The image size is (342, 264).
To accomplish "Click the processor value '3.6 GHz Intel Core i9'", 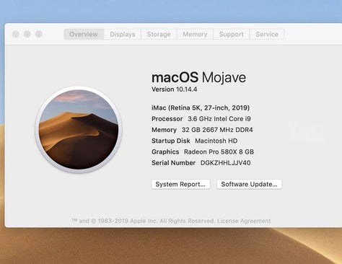I will click(219, 119).
